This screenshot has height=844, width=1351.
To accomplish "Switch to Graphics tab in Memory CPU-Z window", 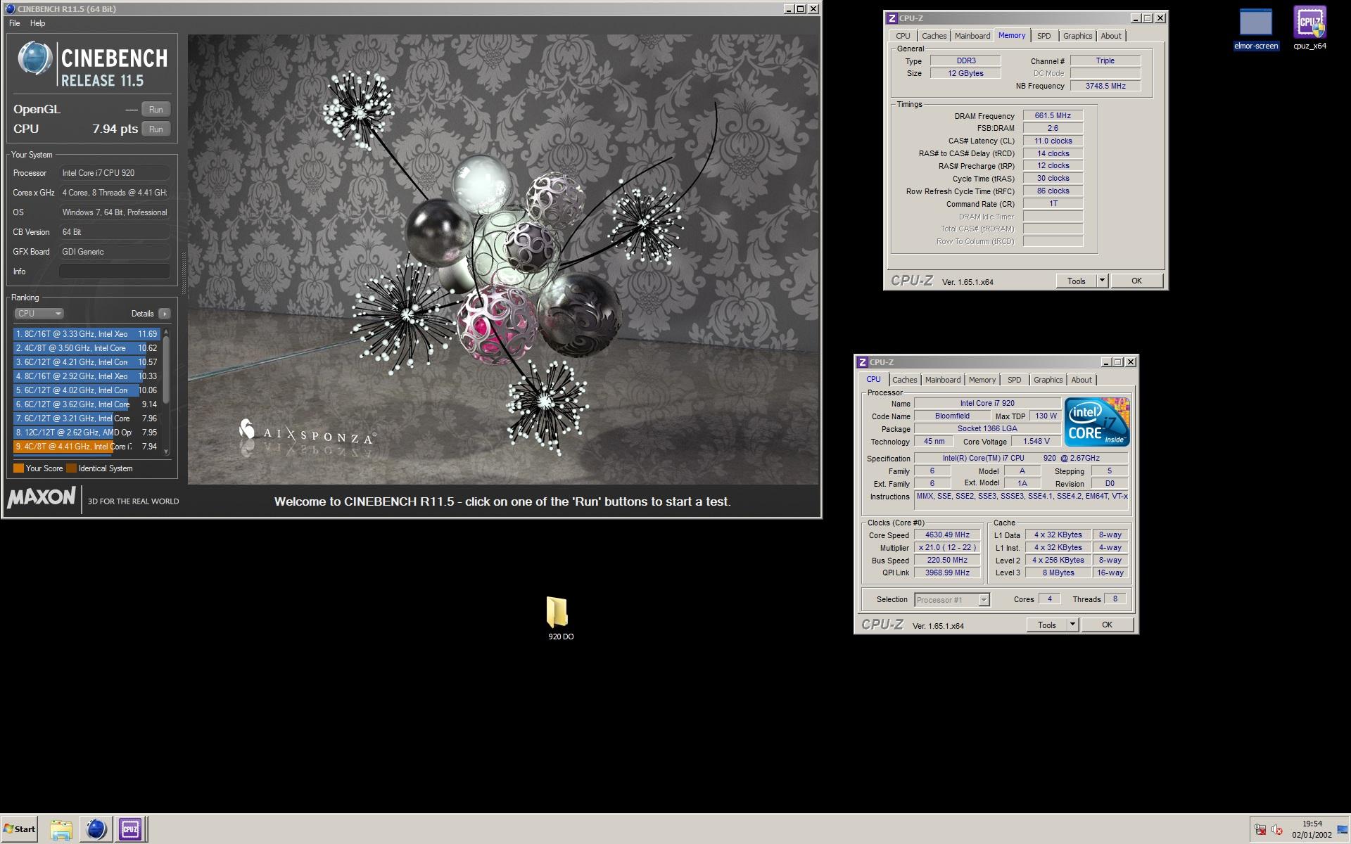I will click(1077, 36).
